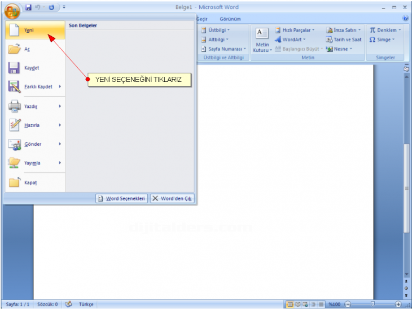Open the Üstbilgi dropdown
412x309 pixels.
[216, 30]
